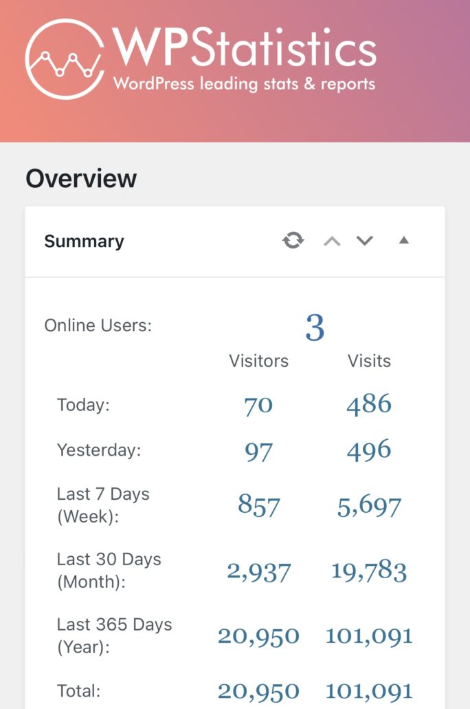Open yesterday's visitors count of 97
Screen dimensions: 470x709
[x=258, y=451]
